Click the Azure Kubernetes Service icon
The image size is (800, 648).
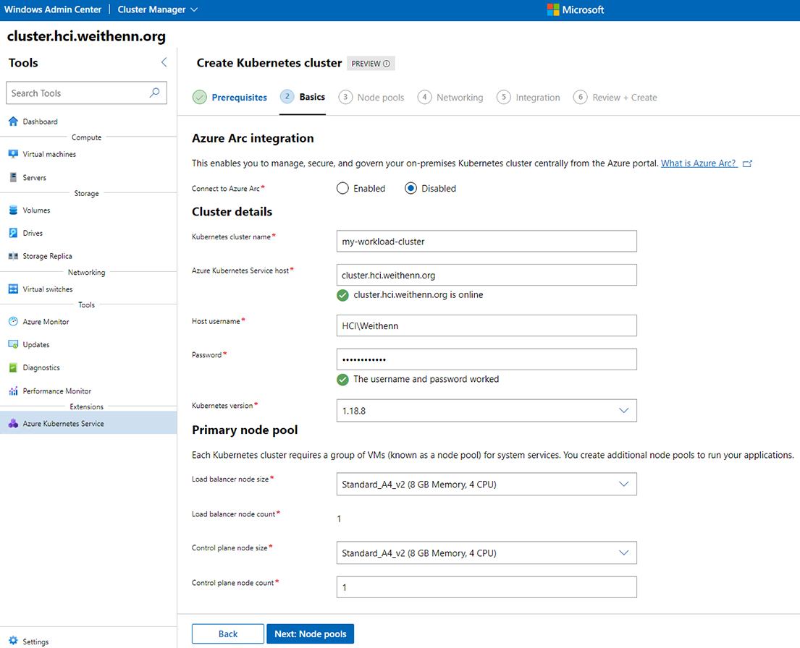coord(13,424)
